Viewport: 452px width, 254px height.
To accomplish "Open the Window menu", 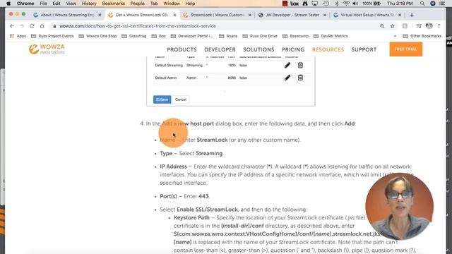I will [172, 4].
